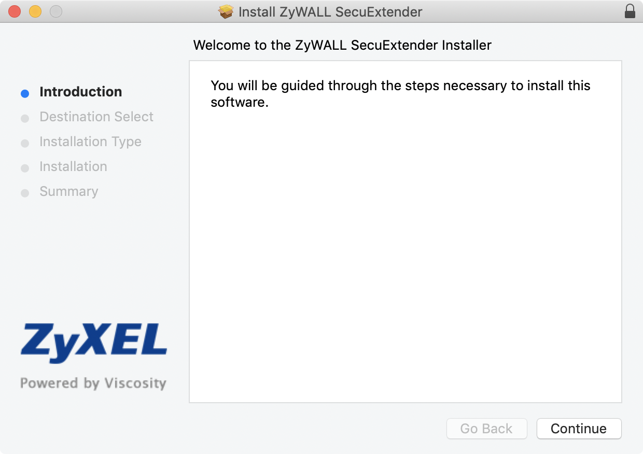Select the Destination Select step label
The image size is (643, 454).
click(x=96, y=117)
